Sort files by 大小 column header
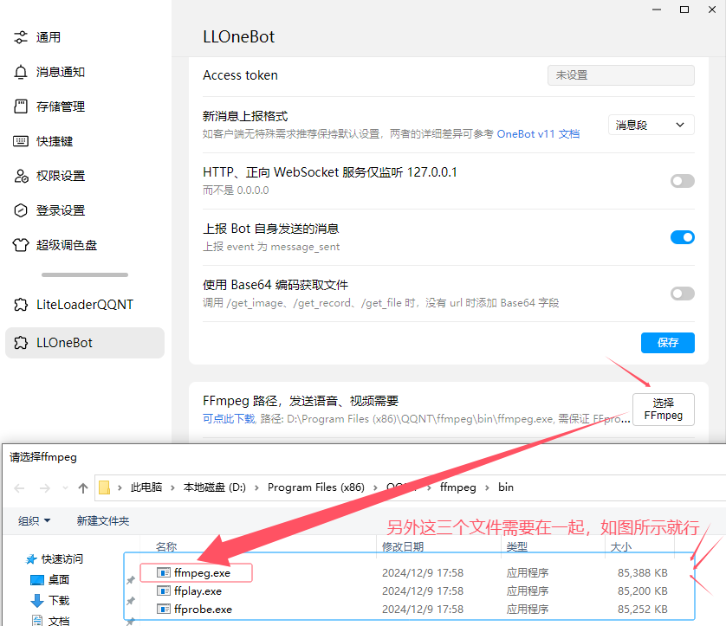Image resolution: width=726 pixels, height=626 pixels. pyautogui.click(x=621, y=547)
